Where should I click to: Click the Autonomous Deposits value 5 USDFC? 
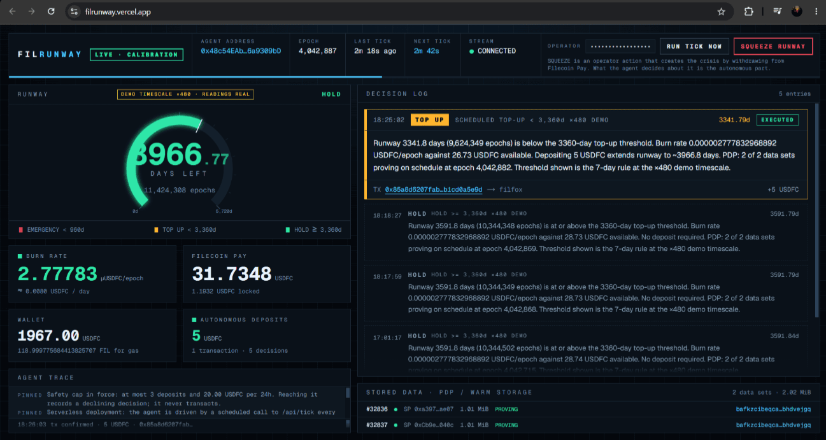coord(207,336)
